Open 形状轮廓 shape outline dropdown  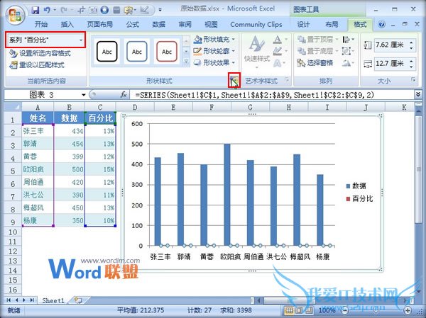214,51
